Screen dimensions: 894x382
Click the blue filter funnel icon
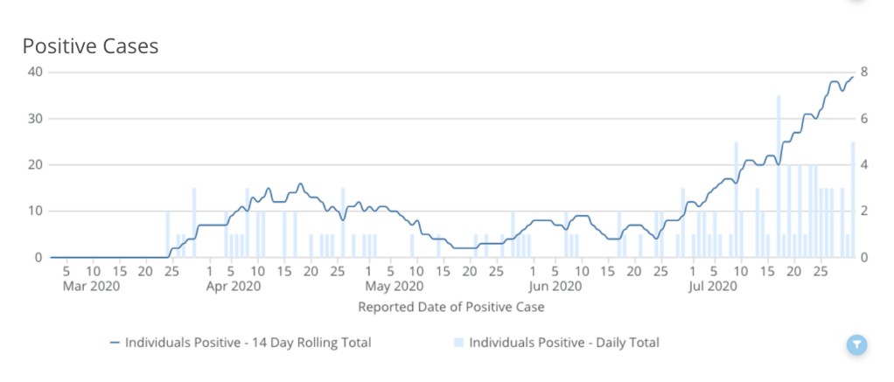(x=857, y=345)
